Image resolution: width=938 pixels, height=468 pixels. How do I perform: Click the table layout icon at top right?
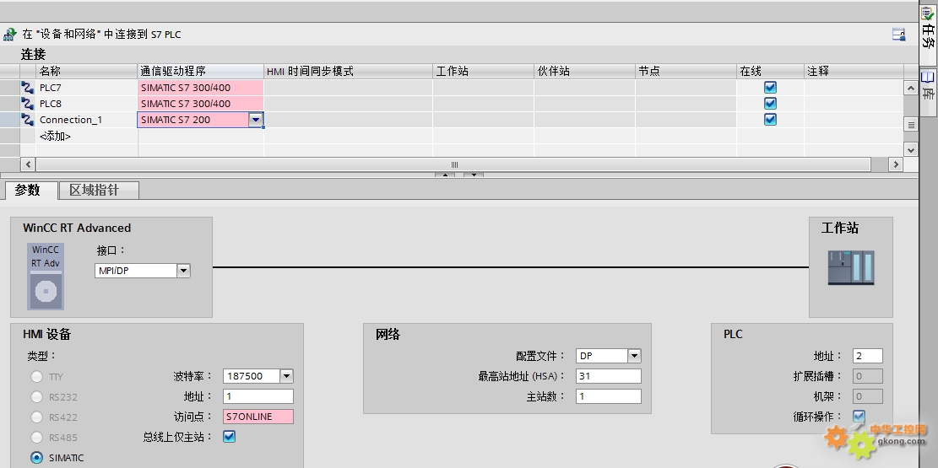898,35
